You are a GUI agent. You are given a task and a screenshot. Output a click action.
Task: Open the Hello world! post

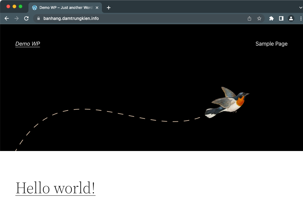[55, 188]
